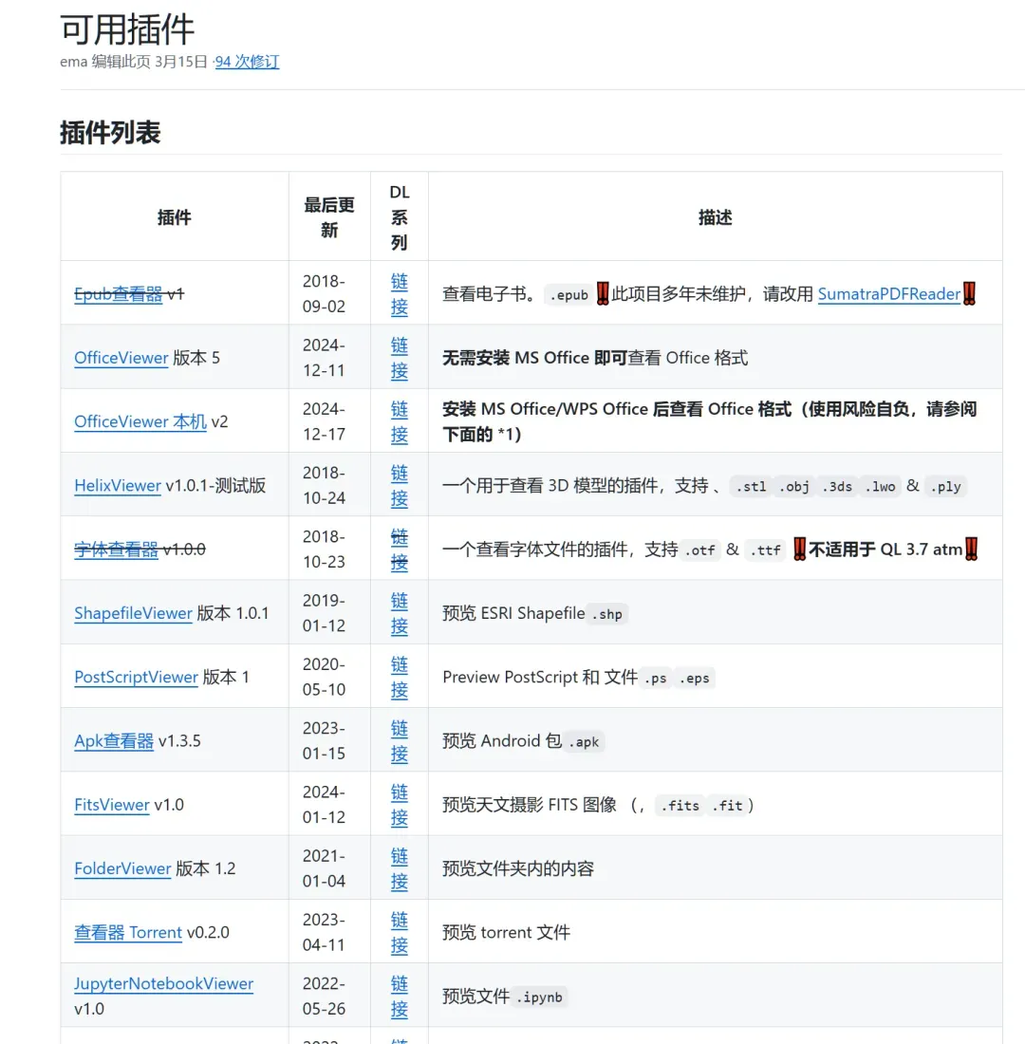Click the .epub code tag
The image size is (1025, 1044).
pyautogui.click(x=568, y=295)
